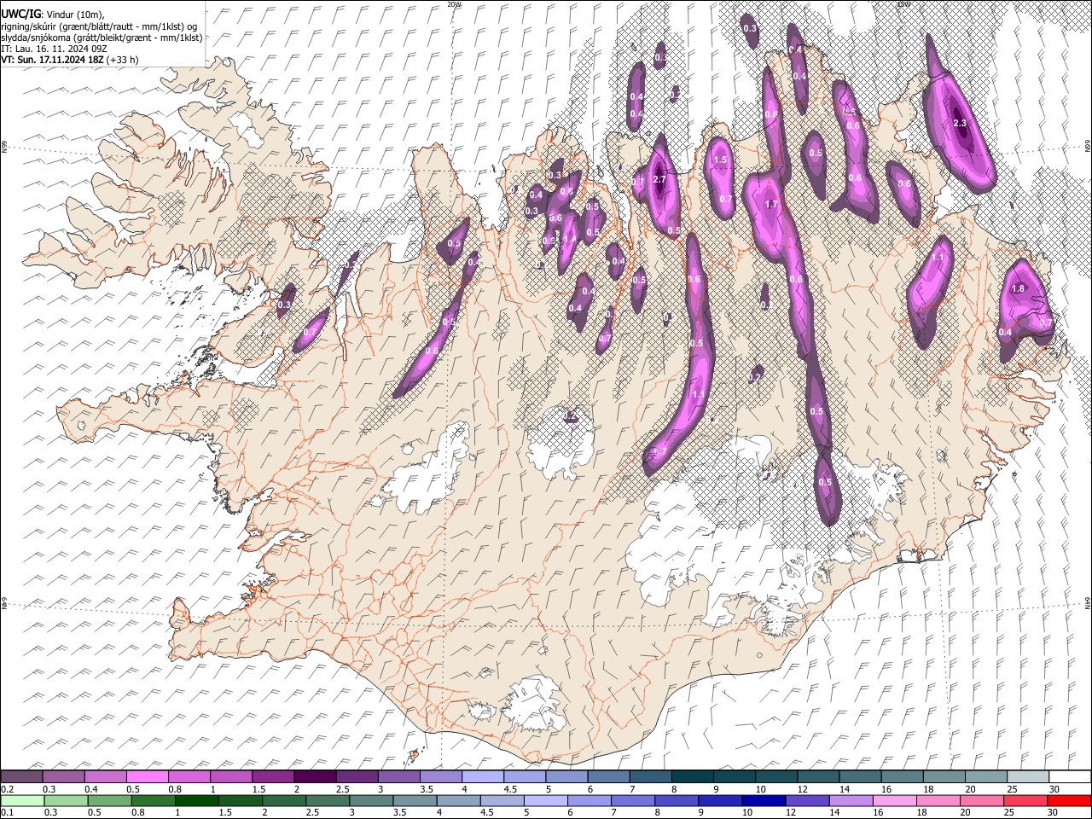Screen dimensions: 1092x819
Task: Click the "0.1" label on the green scale
Action: [7, 812]
